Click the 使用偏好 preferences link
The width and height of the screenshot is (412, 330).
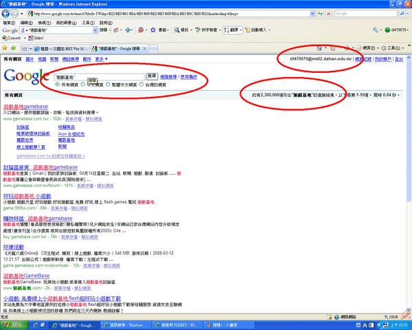click(x=189, y=77)
